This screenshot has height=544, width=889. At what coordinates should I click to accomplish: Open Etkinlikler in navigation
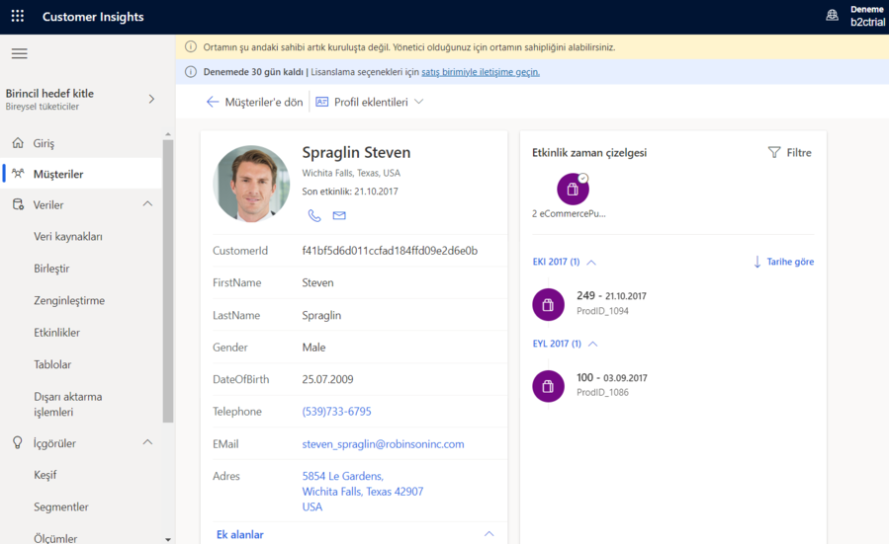[x=56, y=333]
